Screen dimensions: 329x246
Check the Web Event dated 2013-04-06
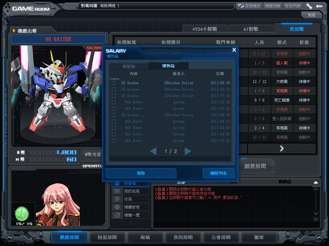pyautogui.click(x=114, y=128)
